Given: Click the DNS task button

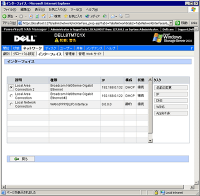Looking at the screenshot, I should (170, 100).
